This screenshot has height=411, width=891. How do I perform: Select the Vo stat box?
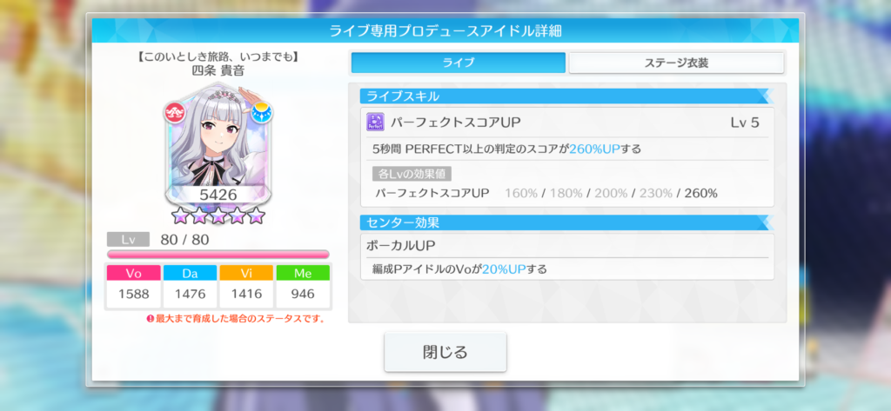(133, 287)
